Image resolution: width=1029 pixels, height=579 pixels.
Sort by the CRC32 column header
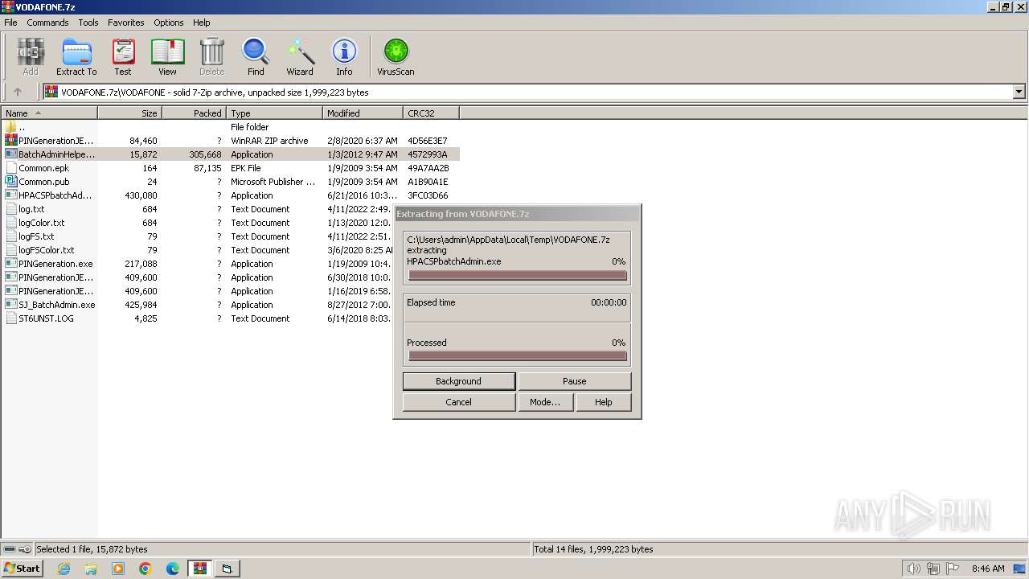pyautogui.click(x=431, y=113)
